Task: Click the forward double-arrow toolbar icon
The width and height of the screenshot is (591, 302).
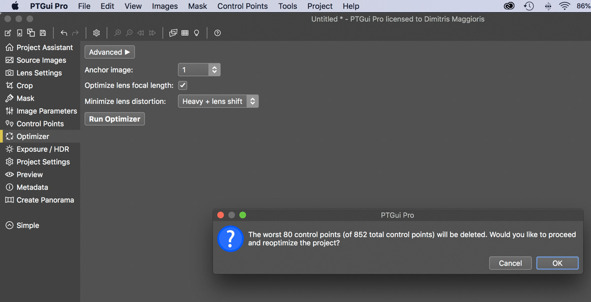Action: tap(153, 33)
